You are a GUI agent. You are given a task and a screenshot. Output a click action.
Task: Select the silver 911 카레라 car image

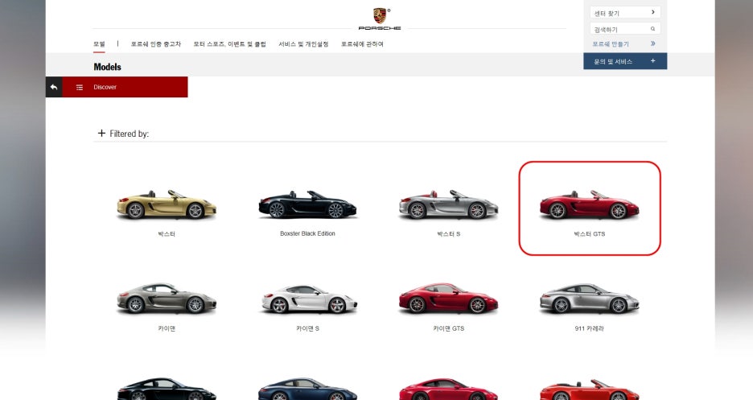coord(589,299)
